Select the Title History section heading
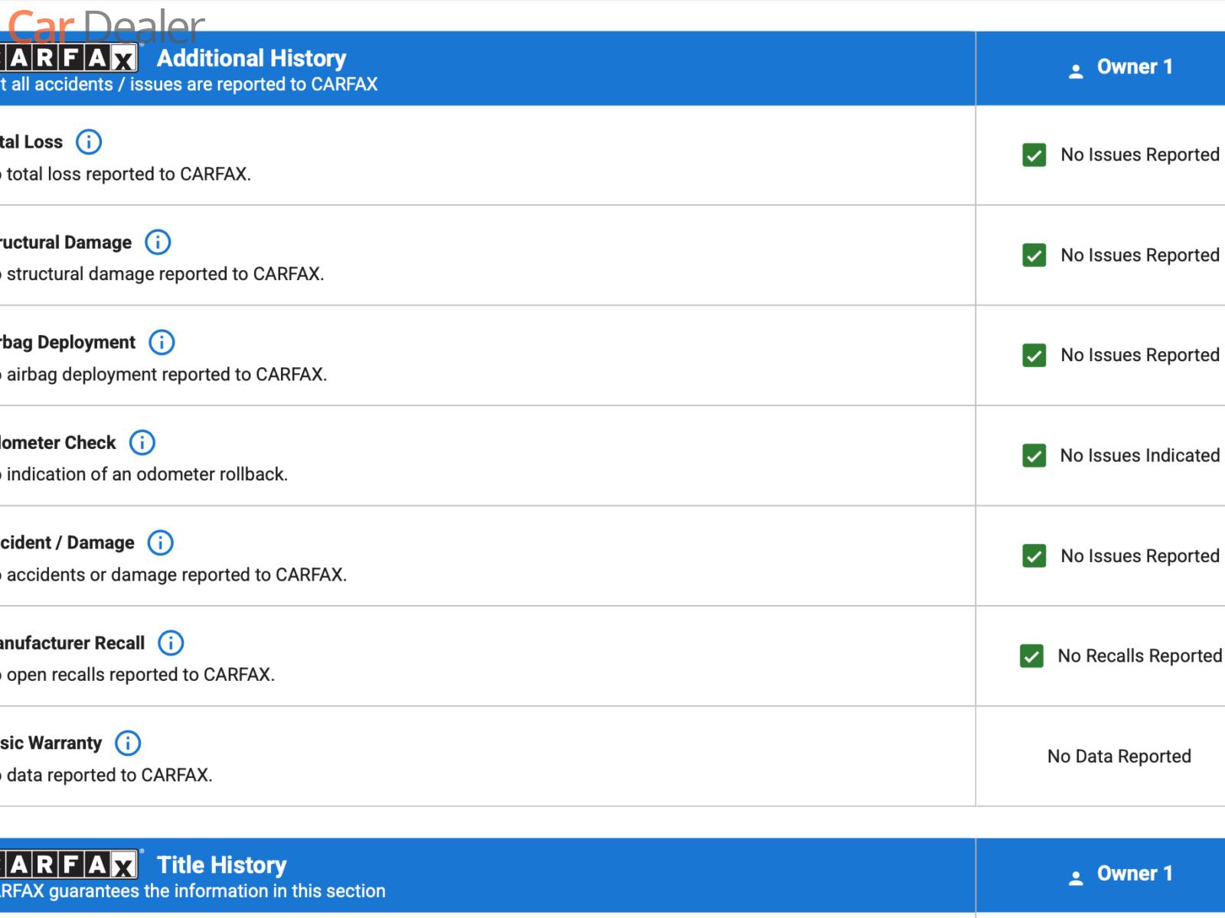This screenshot has height=918, width=1225. coord(221,865)
